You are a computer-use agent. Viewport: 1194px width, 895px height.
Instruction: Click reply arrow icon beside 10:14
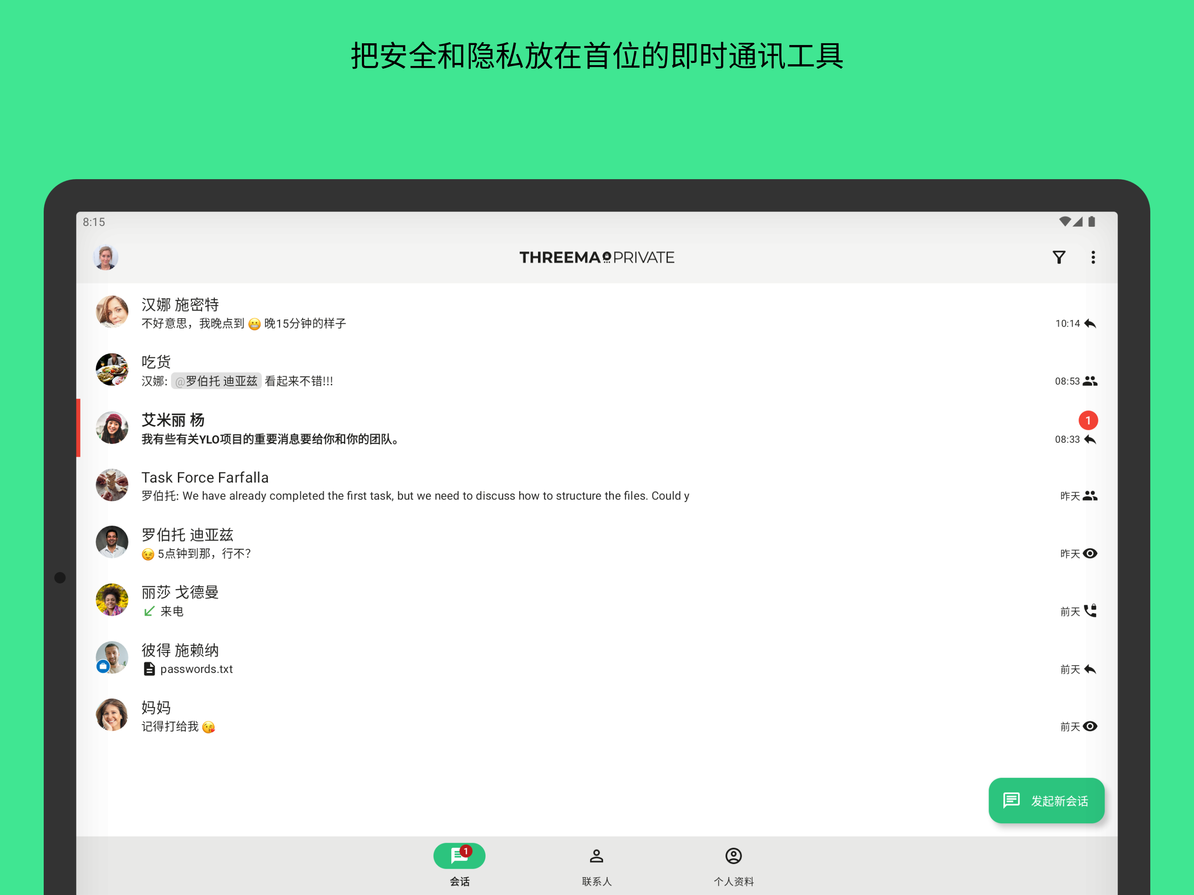pyautogui.click(x=1090, y=323)
